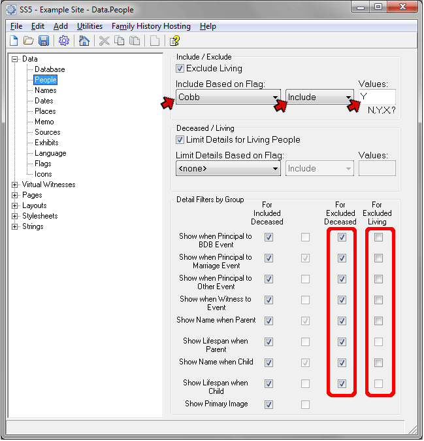Click the New file toolbar icon

pos(14,41)
